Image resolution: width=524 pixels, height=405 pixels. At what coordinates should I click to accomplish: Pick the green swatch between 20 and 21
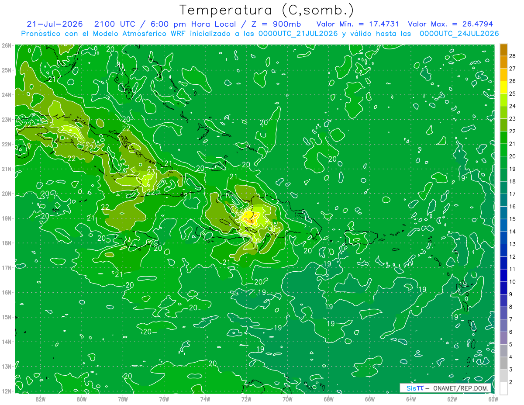(503, 150)
